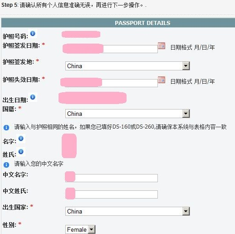Viewport: 235px width, 234px height.
Task: Select the 国籍 combo box showing China
Action: click(x=127, y=114)
